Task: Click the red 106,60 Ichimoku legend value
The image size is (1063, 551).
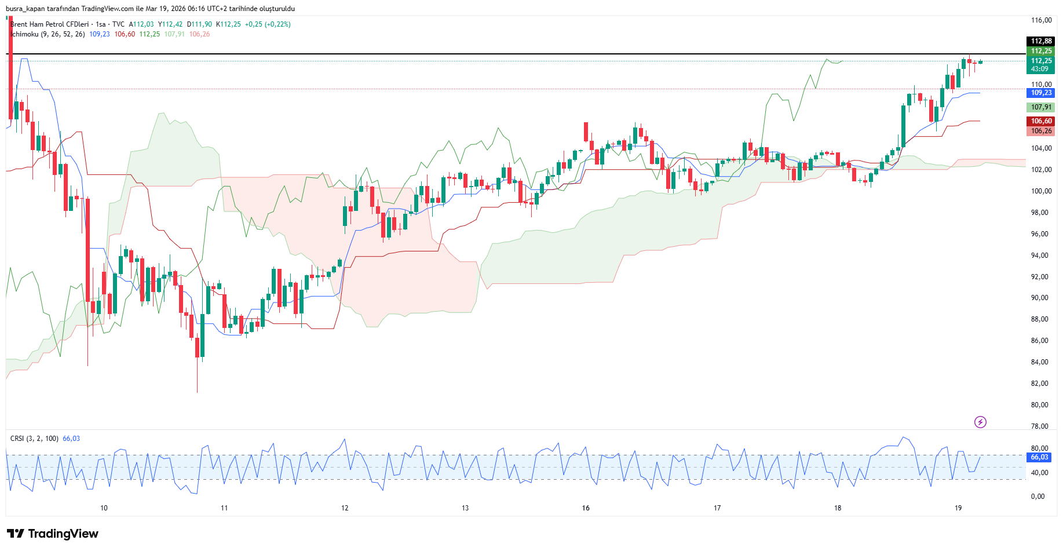Action: [x=125, y=34]
